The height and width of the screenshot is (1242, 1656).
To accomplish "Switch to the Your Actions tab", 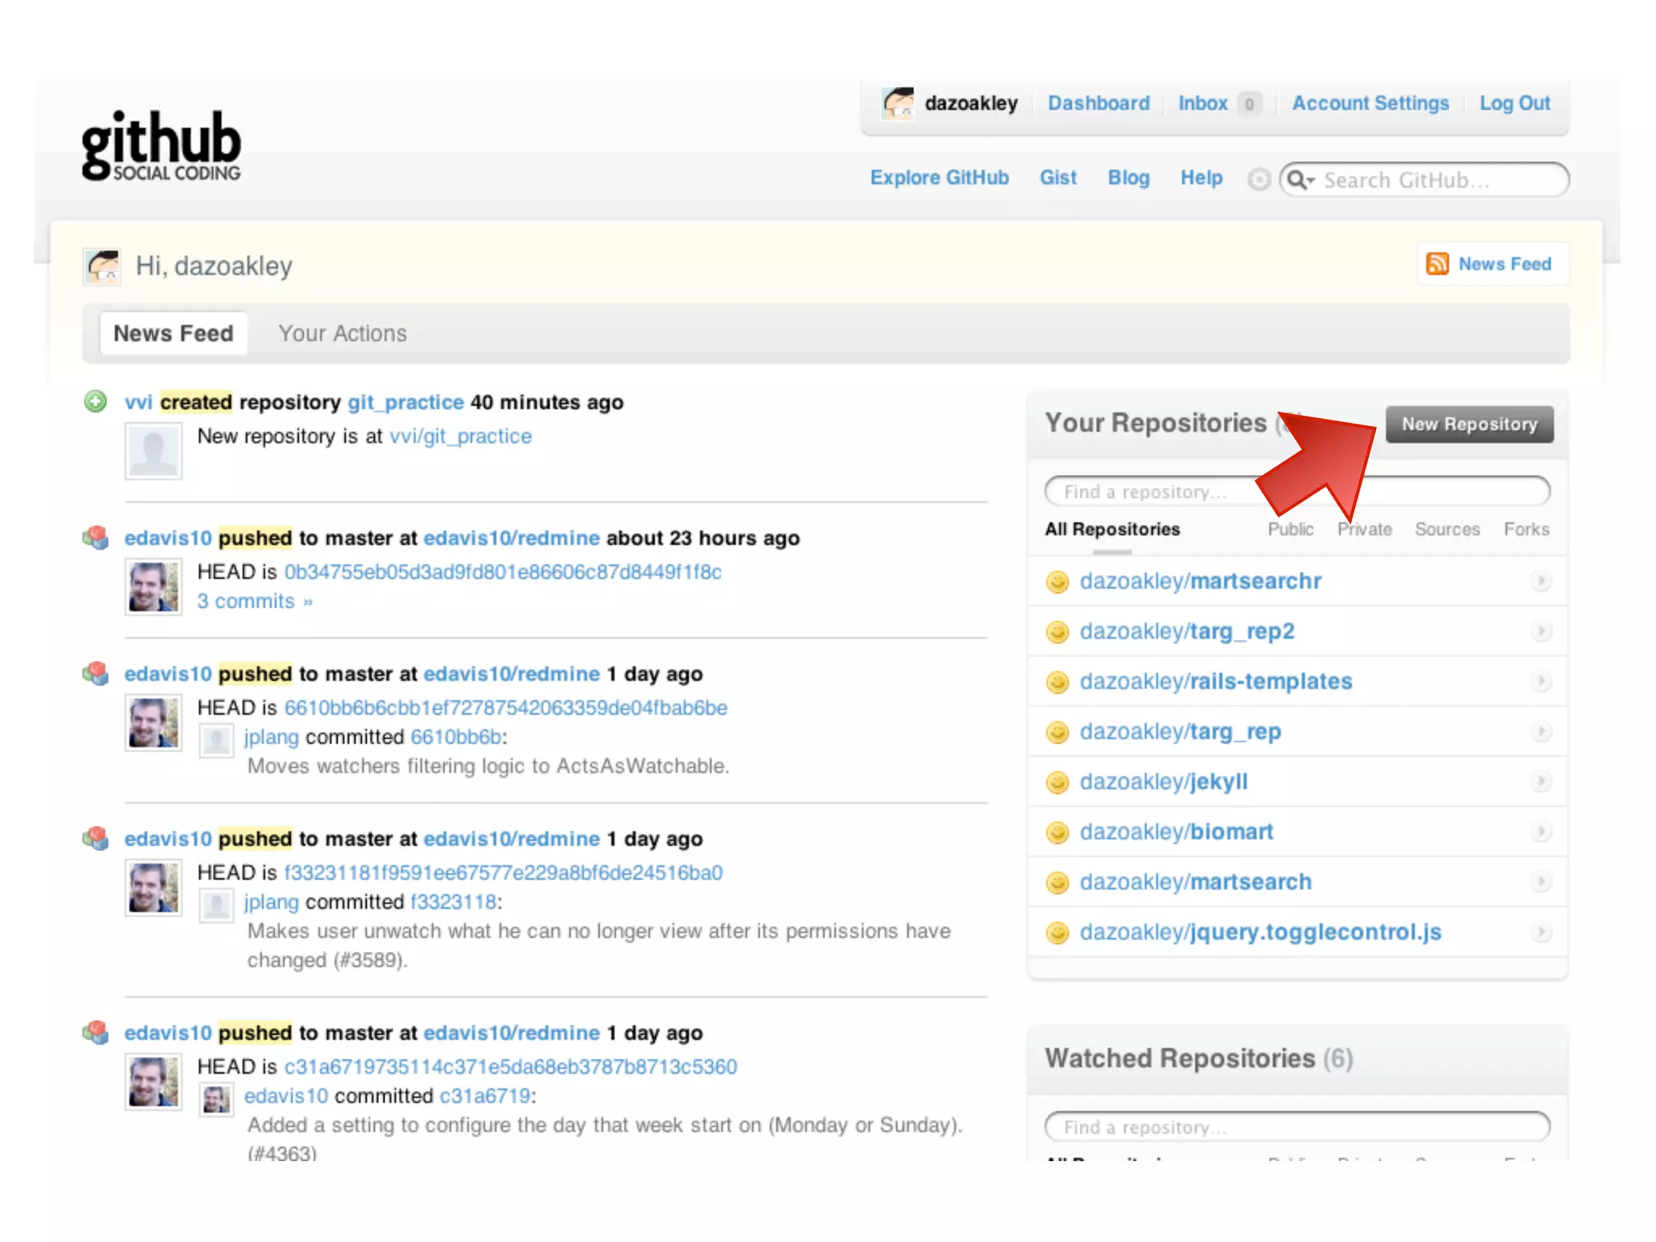I will coord(342,333).
